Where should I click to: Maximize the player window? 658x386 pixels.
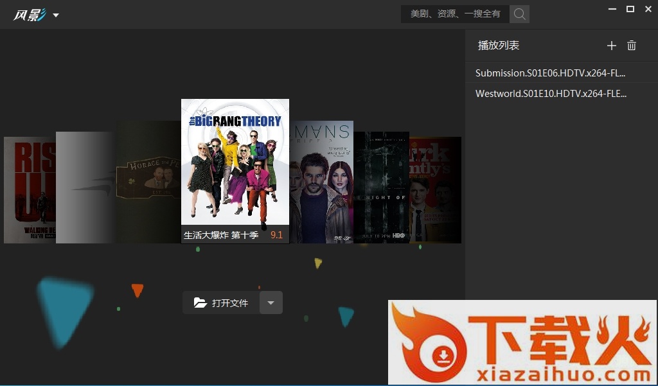(x=630, y=9)
